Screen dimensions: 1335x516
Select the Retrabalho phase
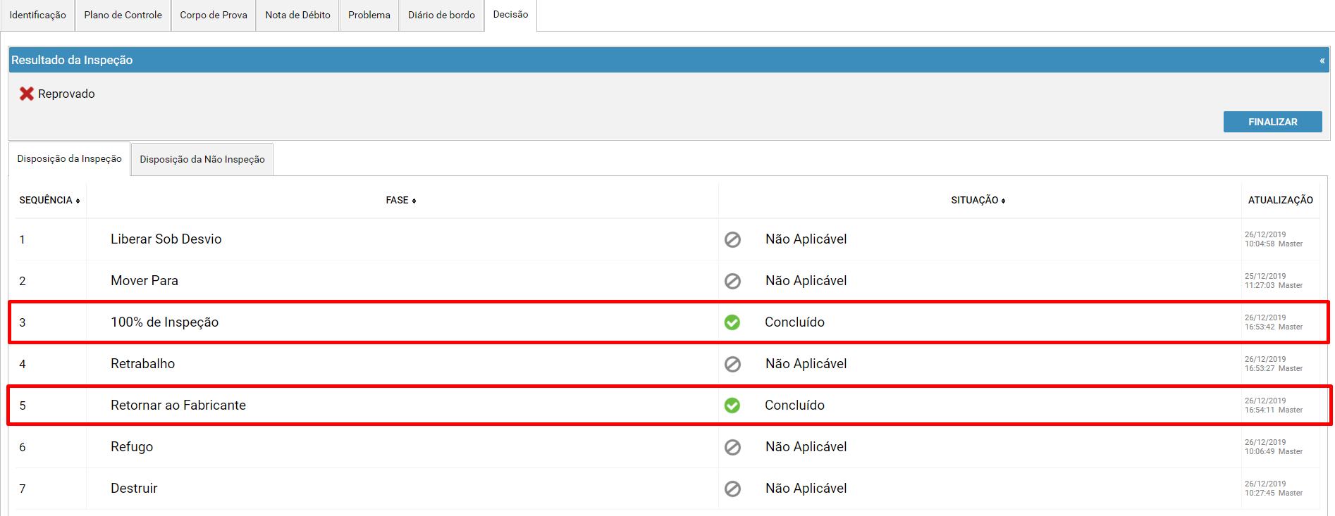(x=142, y=364)
